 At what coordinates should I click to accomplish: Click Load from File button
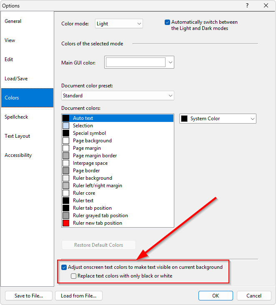[79, 296]
